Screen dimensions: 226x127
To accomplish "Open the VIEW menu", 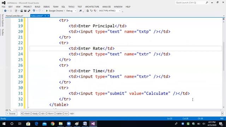I will [18, 7].
